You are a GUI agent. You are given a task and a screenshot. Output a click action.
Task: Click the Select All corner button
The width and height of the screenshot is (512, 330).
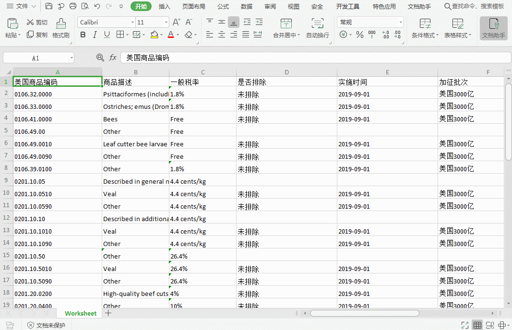[9, 72]
